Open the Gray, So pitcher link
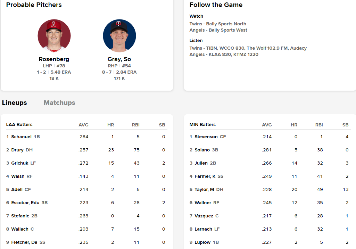This screenshot has height=249, width=356. point(119,59)
